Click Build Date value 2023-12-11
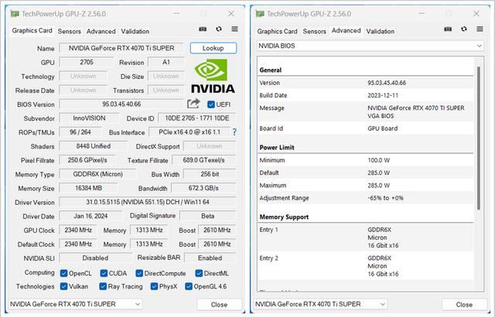This screenshot has width=495, height=318. click(383, 95)
